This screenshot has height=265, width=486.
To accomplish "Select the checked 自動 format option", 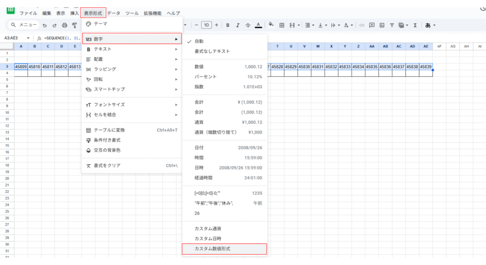I will (199, 42).
